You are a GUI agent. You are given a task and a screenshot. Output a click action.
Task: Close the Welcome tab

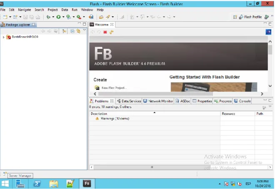pyautogui.click(x=112, y=25)
